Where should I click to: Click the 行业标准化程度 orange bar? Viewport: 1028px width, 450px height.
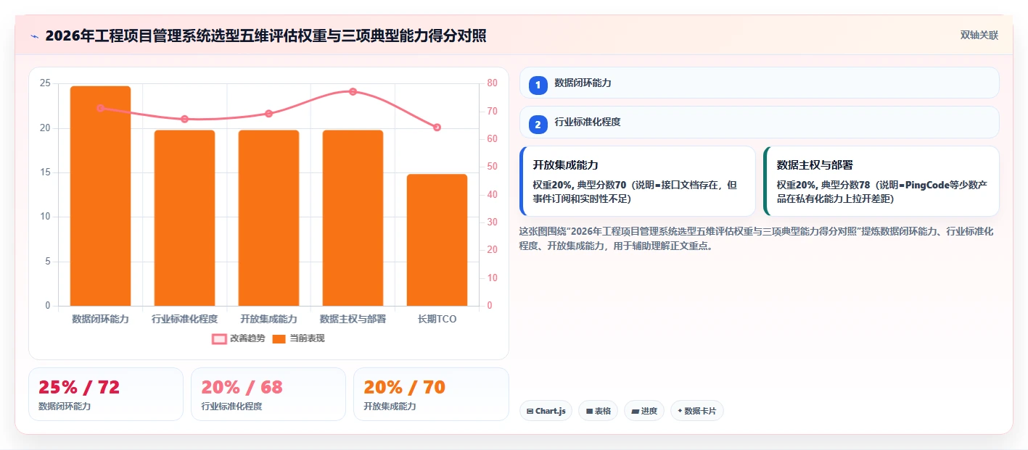click(x=184, y=218)
